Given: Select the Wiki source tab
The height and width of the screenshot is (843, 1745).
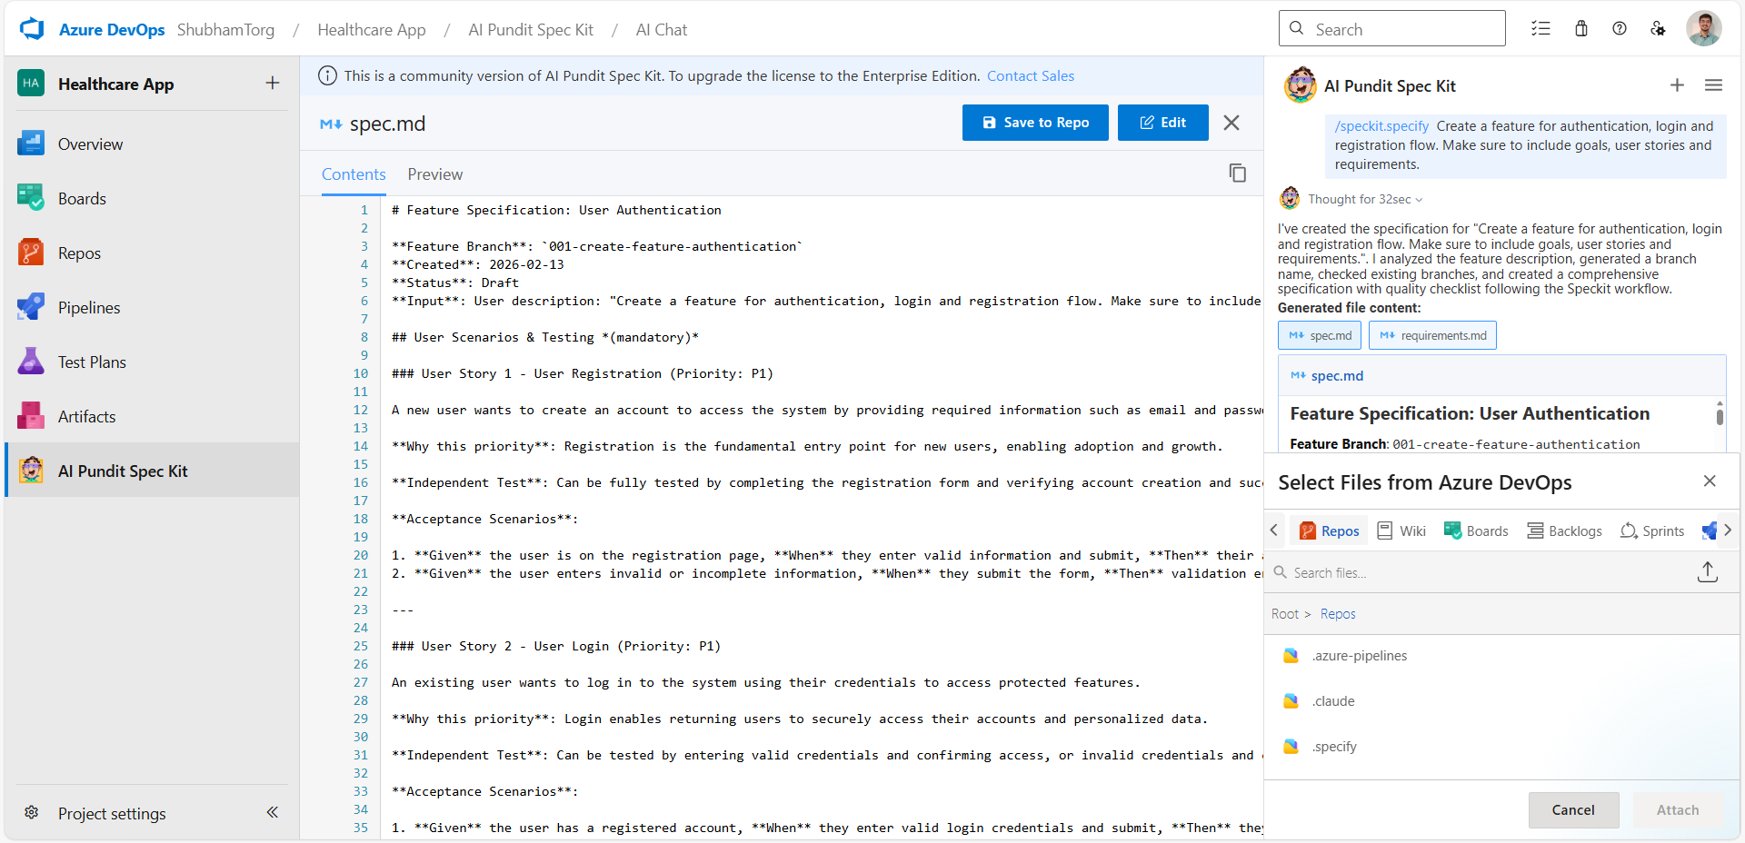Looking at the screenshot, I should (x=1401, y=531).
